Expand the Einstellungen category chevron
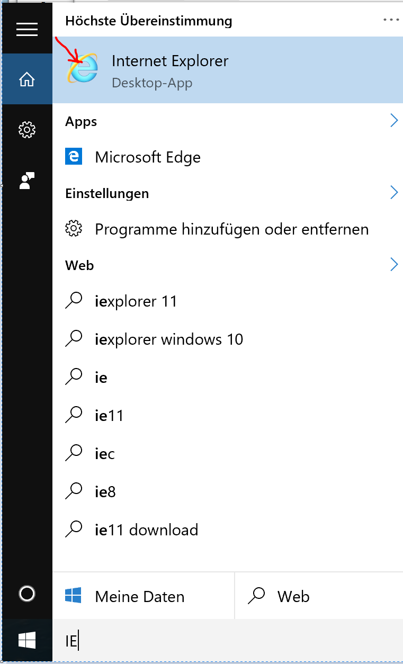 click(x=393, y=192)
